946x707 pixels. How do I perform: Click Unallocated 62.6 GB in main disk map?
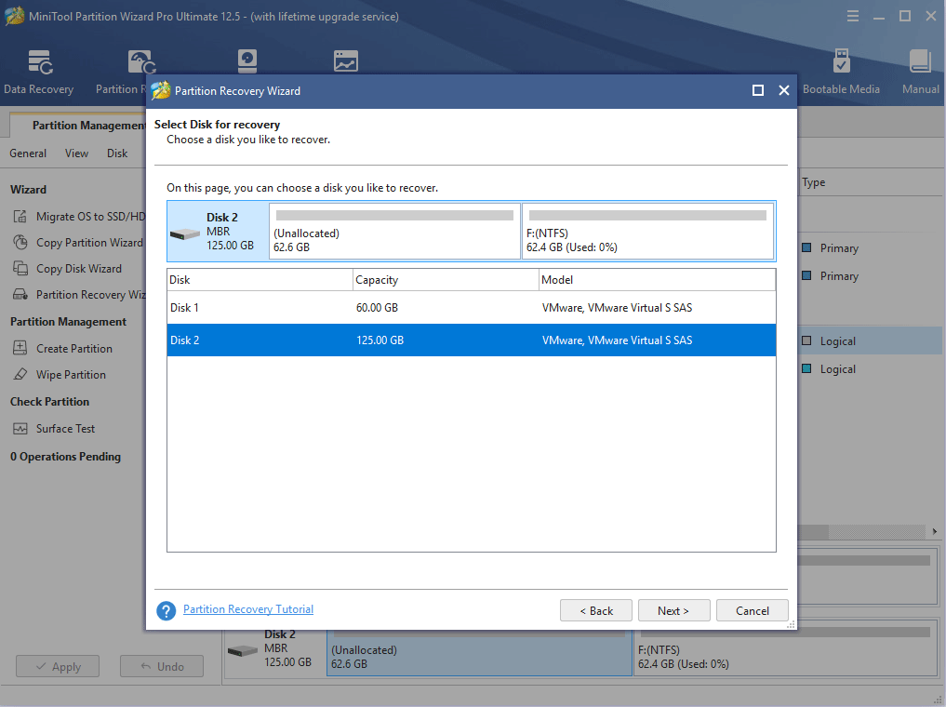point(480,651)
